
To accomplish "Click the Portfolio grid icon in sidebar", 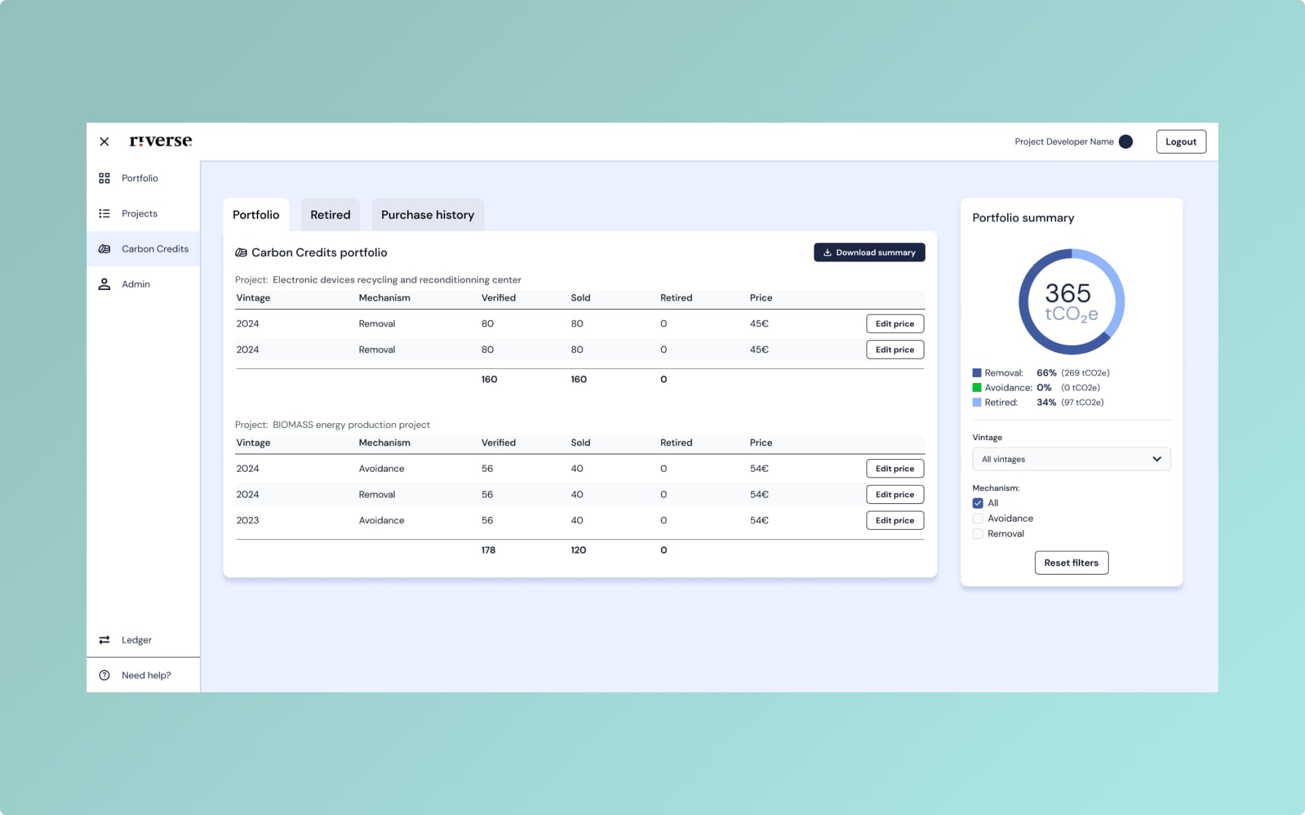I will tap(104, 178).
